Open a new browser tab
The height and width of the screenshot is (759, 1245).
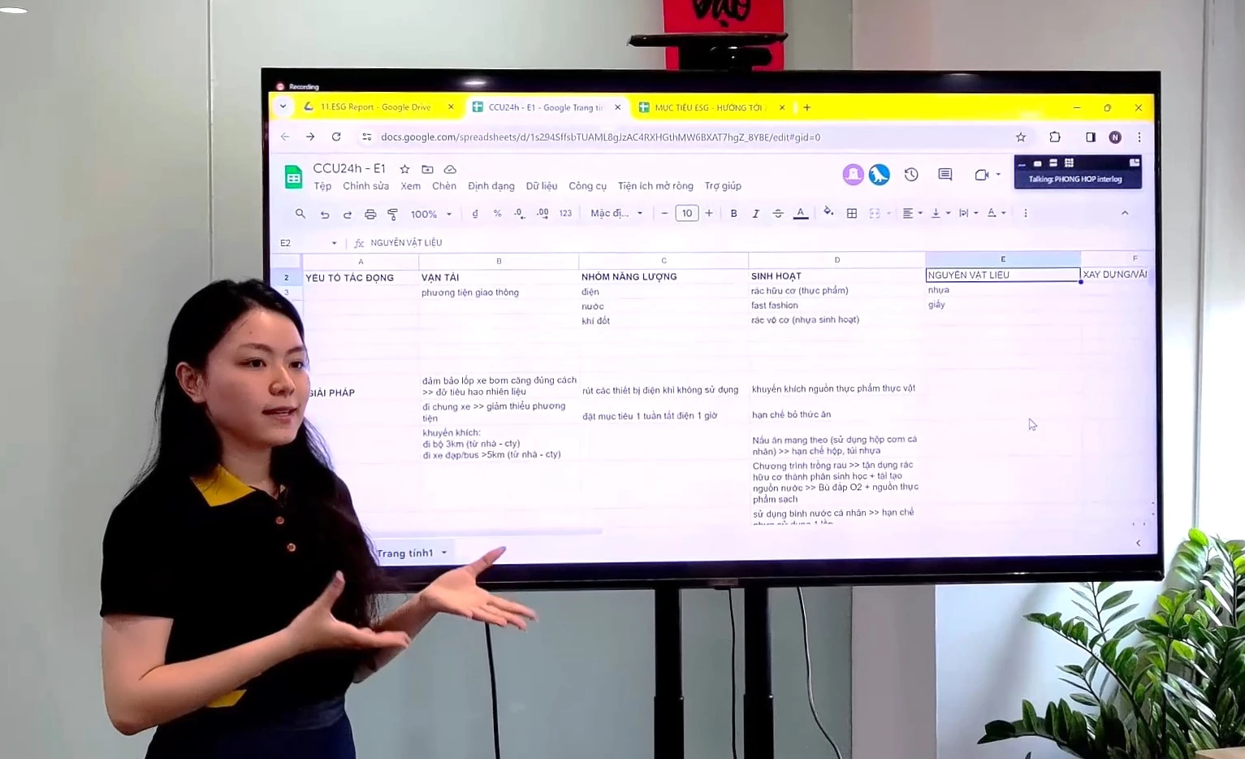point(806,107)
